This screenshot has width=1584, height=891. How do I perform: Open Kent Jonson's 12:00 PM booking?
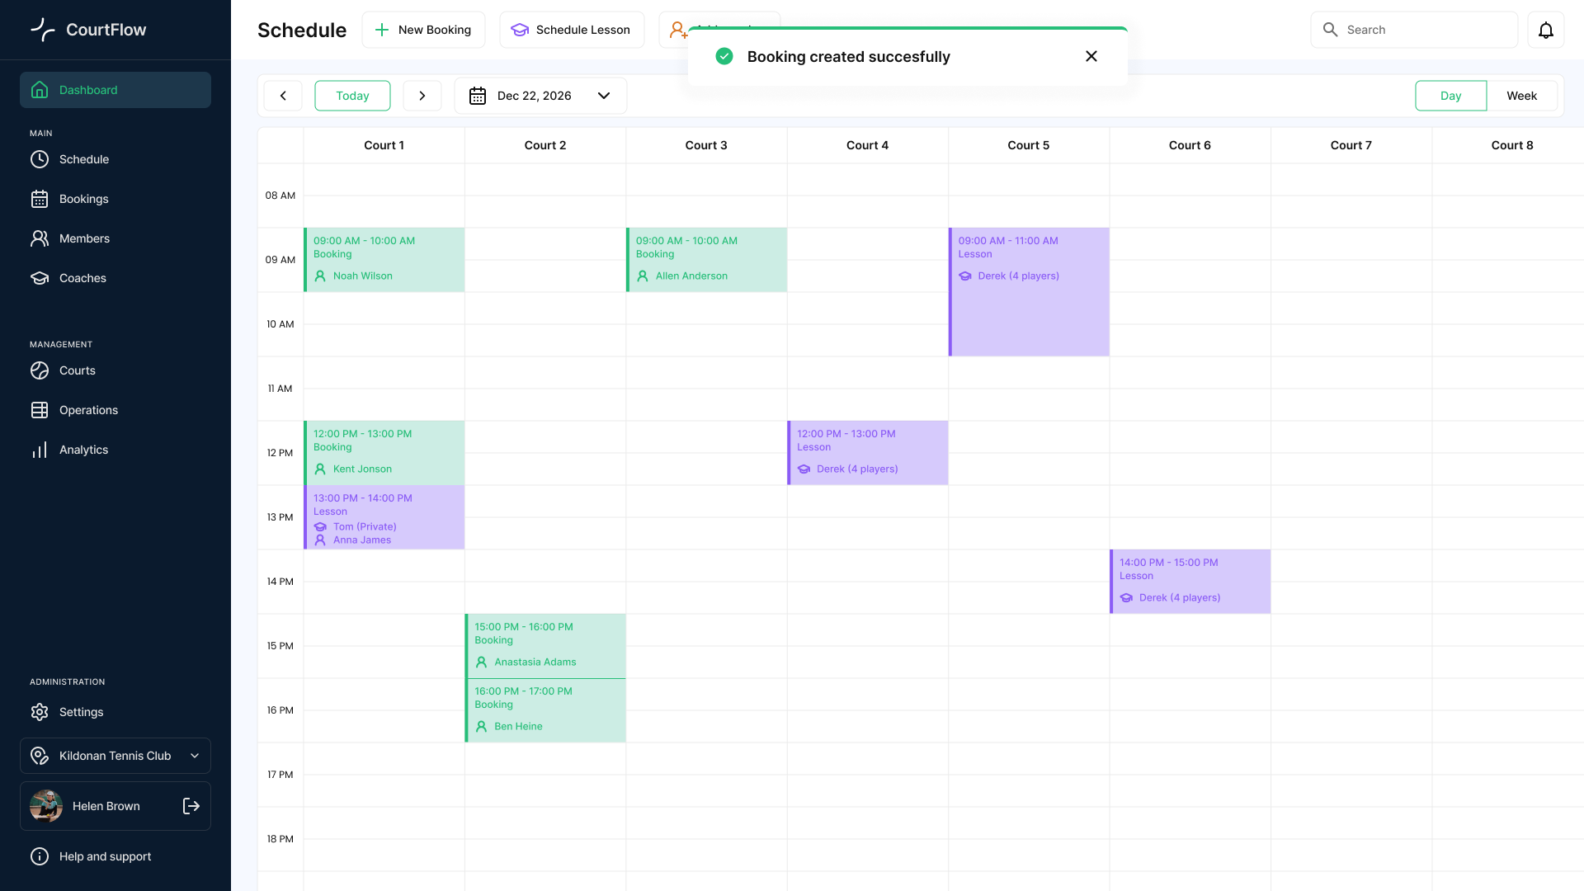(384, 453)
